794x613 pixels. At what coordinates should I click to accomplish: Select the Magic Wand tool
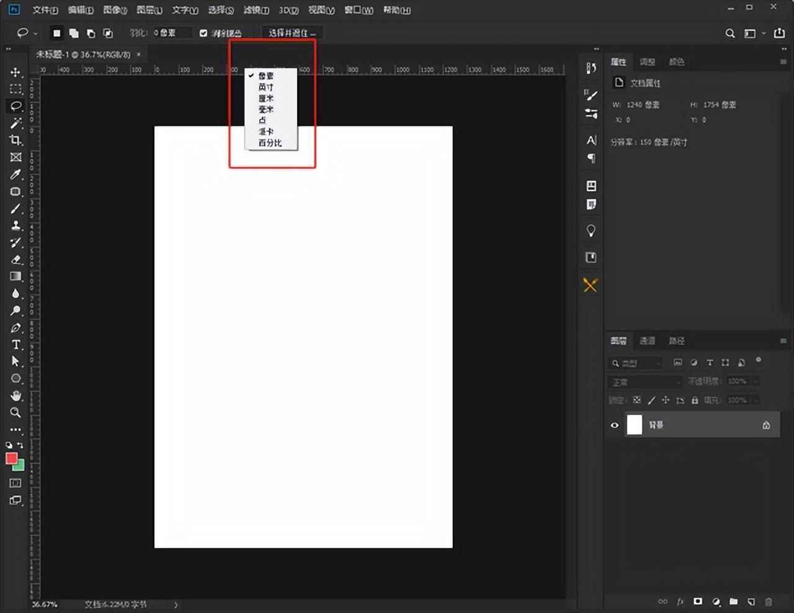click(16, 123)
